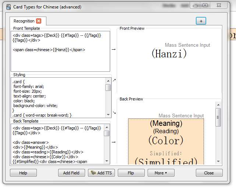The height and width of the screenshot is (188, 236).
Task: Click the Hanzi text in Front Preview
Action: point(169,54)
